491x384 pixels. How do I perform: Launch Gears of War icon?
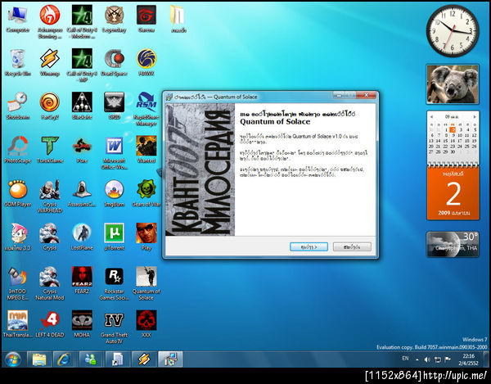coord(146,193)
